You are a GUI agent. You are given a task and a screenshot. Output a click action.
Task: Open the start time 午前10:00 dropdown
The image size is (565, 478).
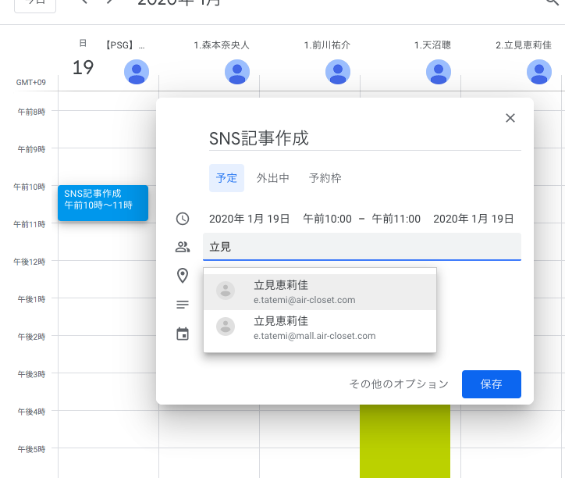coord(327,219)
